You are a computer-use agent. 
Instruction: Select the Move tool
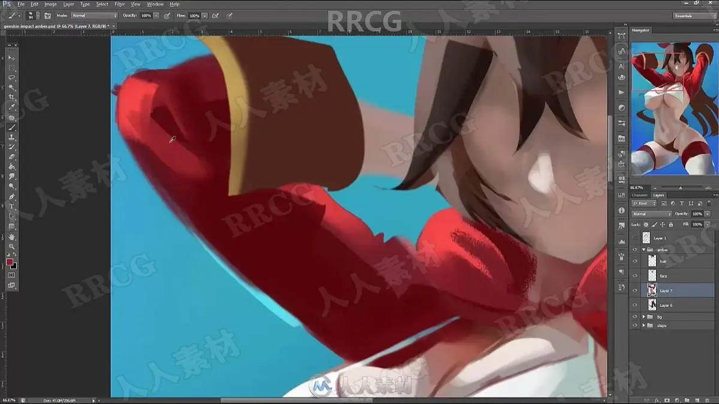point(11,58)
